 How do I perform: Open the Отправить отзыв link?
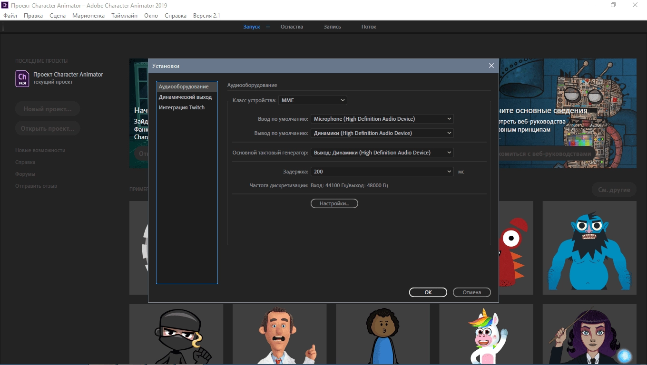point(36,186)
